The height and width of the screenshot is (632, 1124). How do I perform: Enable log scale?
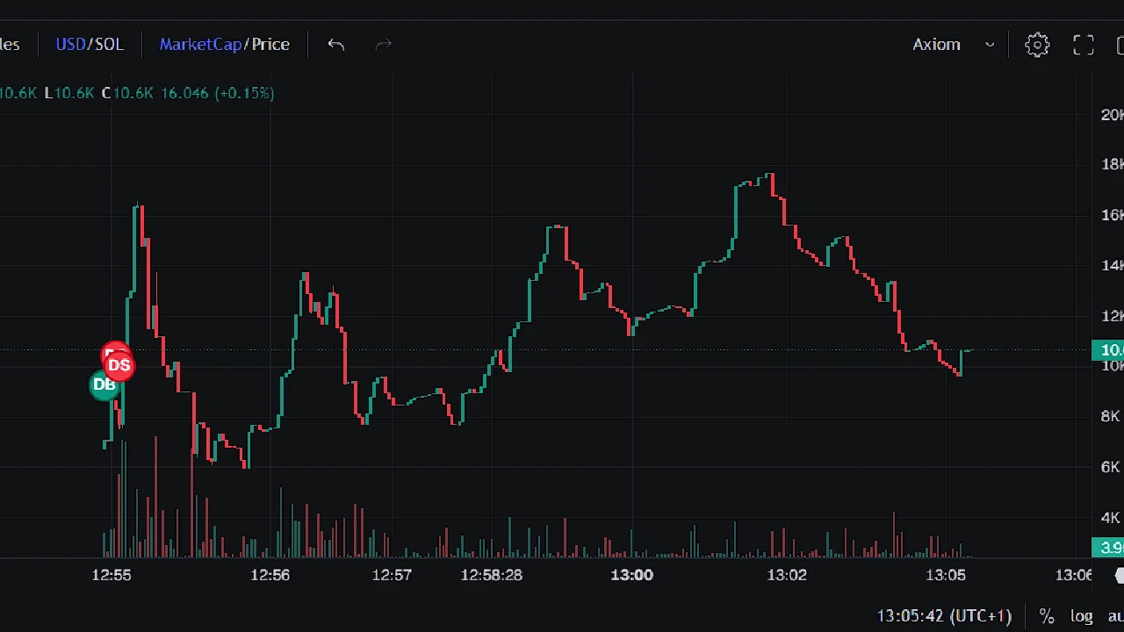coord(1081,616)
